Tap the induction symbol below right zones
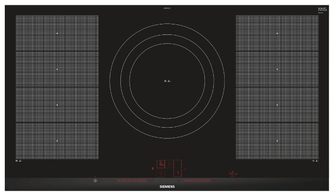 tap(314, 161)
